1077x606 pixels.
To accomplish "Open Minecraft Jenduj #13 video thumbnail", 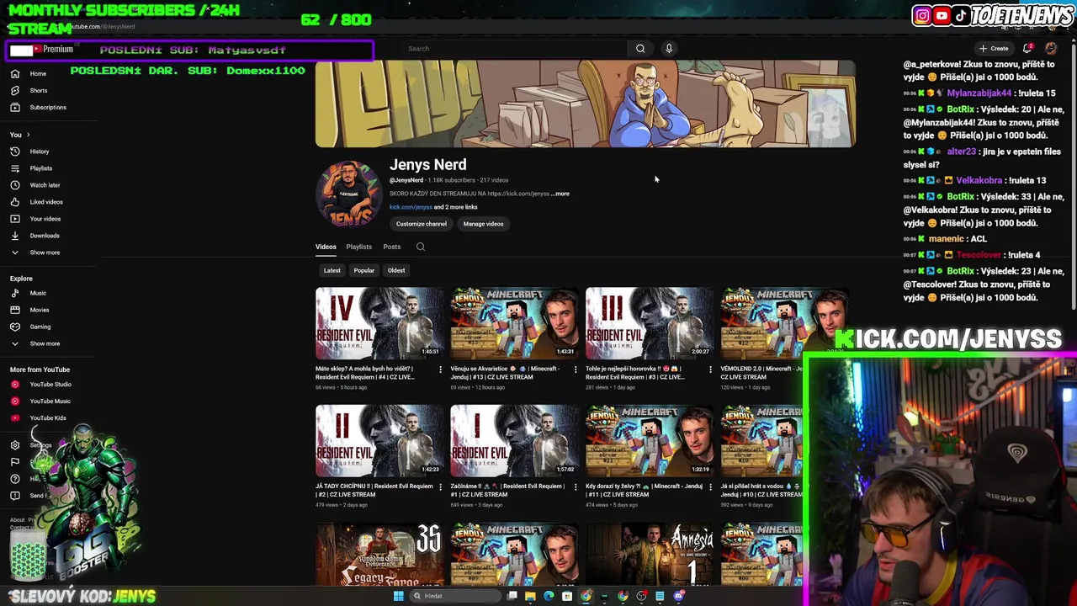I will (514, 323).
